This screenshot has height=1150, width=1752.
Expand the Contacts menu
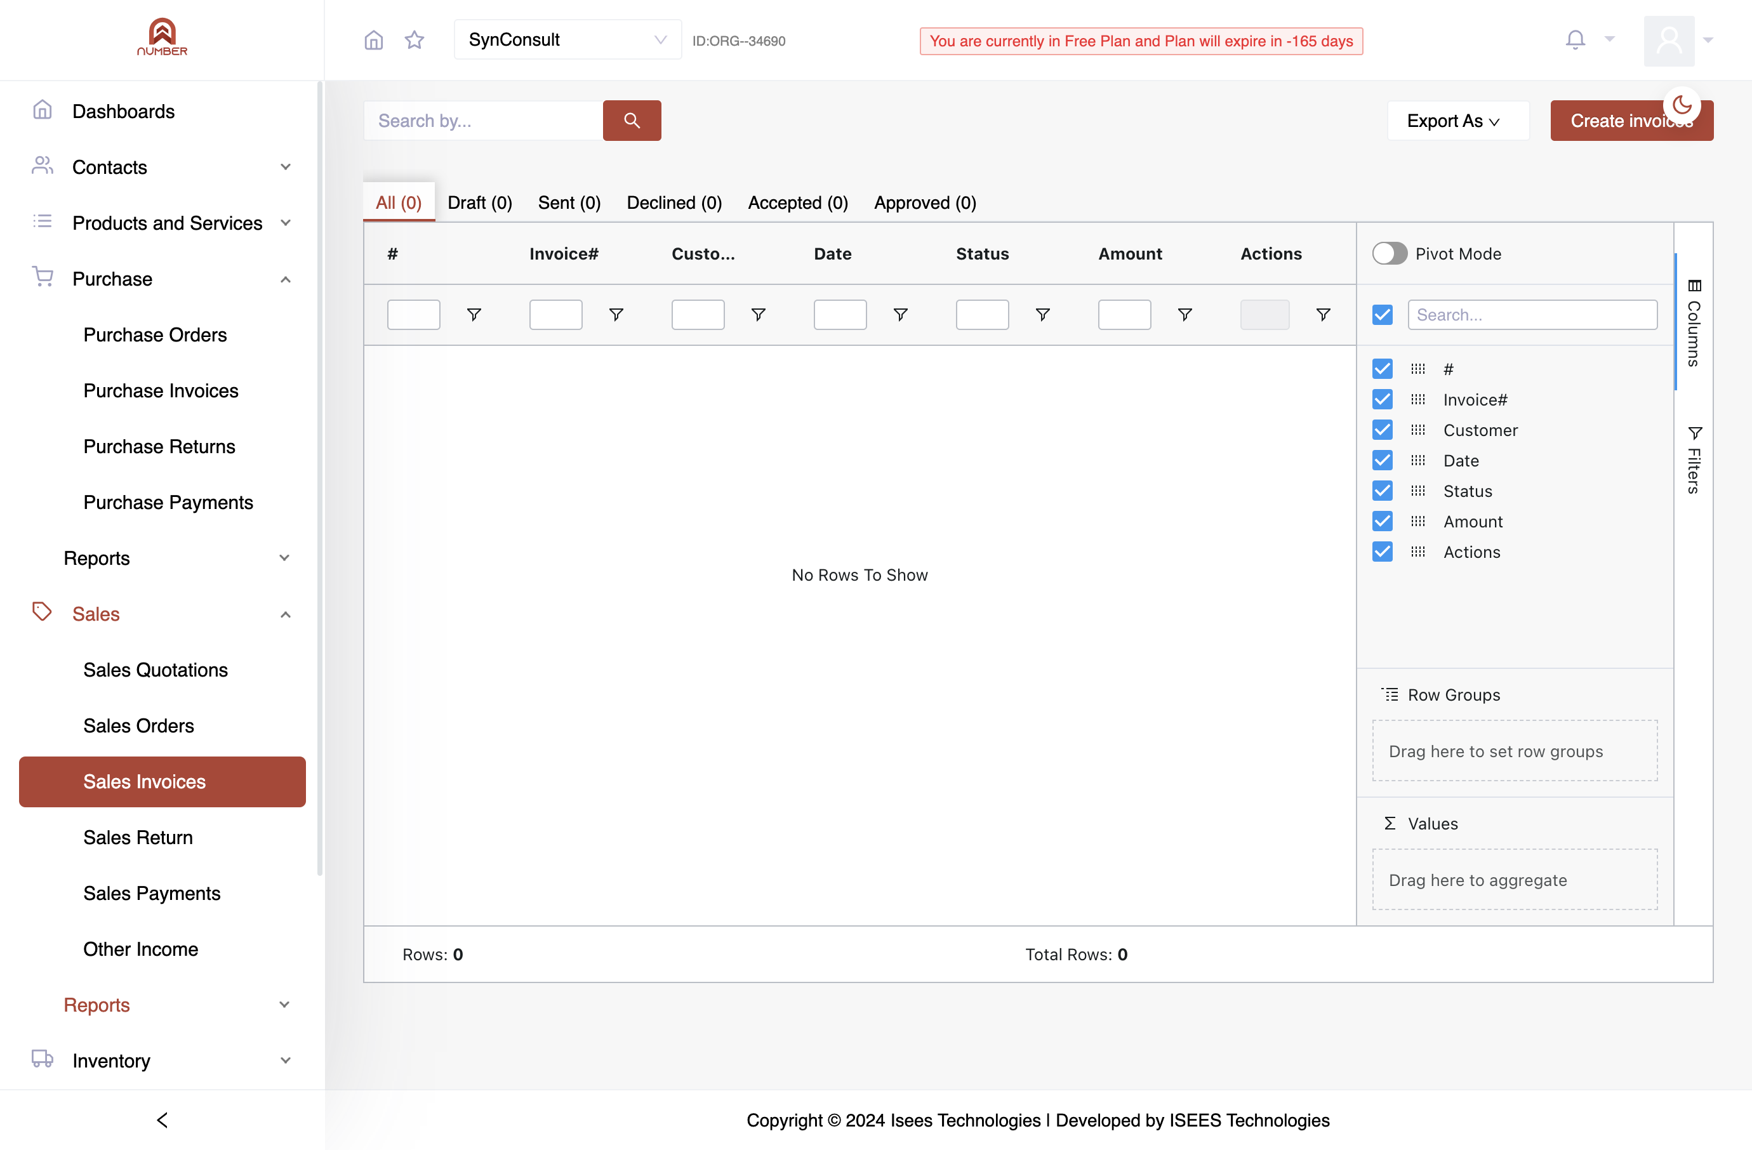click(162, 167)
